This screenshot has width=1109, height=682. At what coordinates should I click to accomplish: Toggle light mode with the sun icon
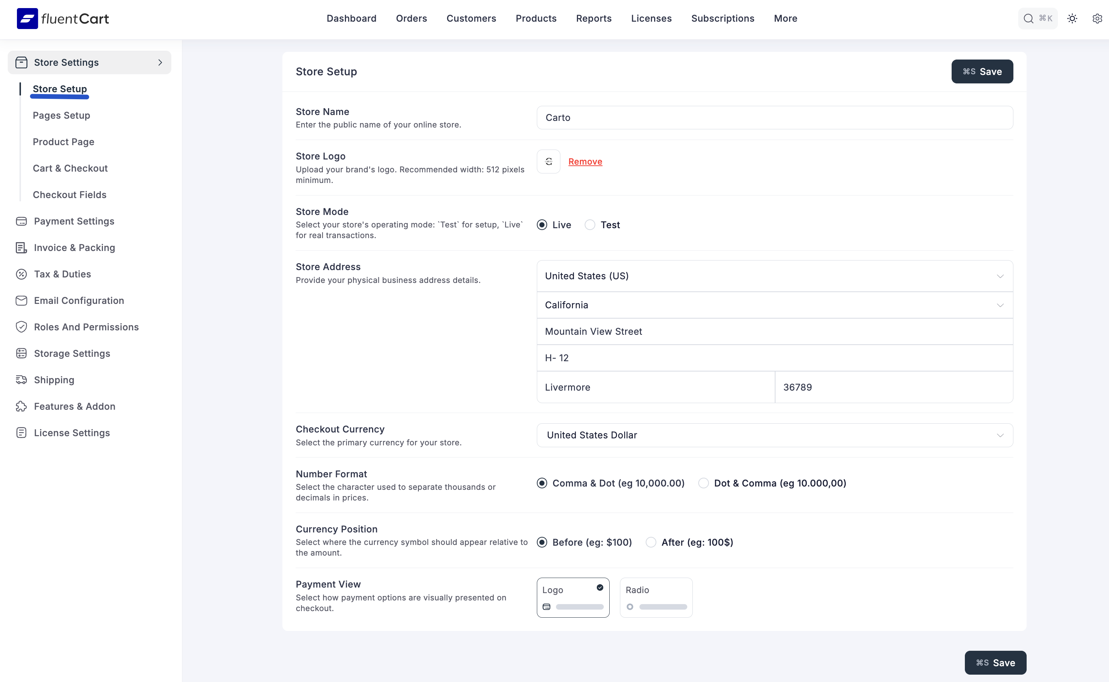[x=1072, y=18]
